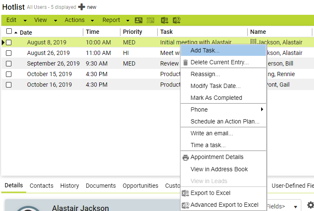Image resolution: width=314 pixels, height=211 pixels.
Task: Choose Mark As Completed
Action: 223,98
